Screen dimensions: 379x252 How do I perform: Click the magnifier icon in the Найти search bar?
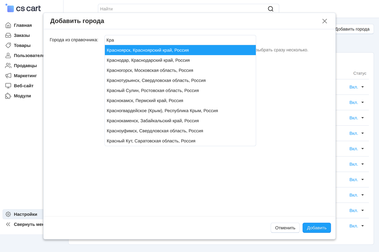pos(271,9)
